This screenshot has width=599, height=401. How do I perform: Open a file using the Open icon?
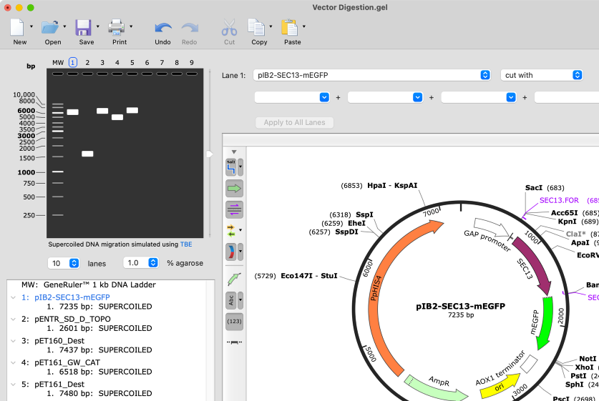(50, 27)
